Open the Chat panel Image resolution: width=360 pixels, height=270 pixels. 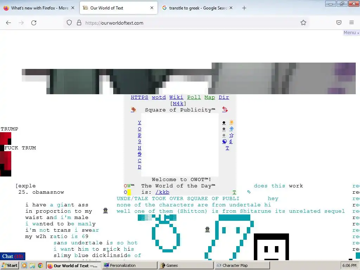pos(12,256)
